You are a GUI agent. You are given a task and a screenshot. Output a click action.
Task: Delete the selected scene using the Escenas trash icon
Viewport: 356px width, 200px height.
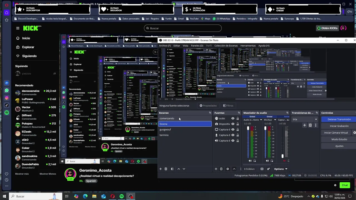coord(166,169)
